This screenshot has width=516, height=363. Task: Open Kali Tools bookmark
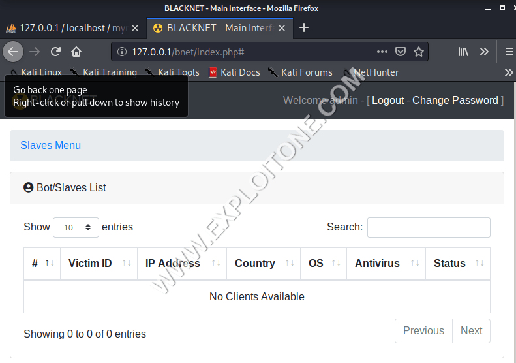pos(172,72)
